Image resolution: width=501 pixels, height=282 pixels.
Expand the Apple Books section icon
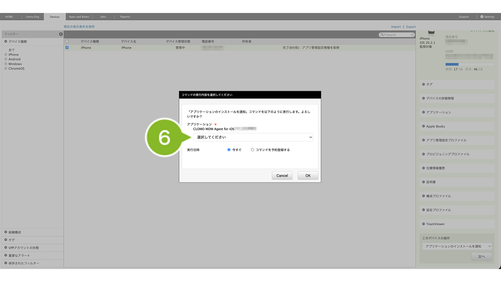(x=423, y=126)
